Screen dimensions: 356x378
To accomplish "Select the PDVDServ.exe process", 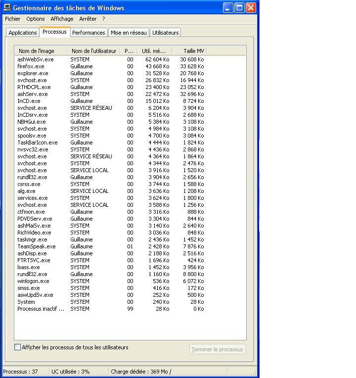I will pyautogui.click(x=111, y=219).
